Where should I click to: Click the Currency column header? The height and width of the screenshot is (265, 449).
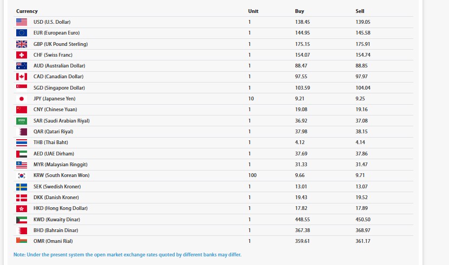(27, 11)
